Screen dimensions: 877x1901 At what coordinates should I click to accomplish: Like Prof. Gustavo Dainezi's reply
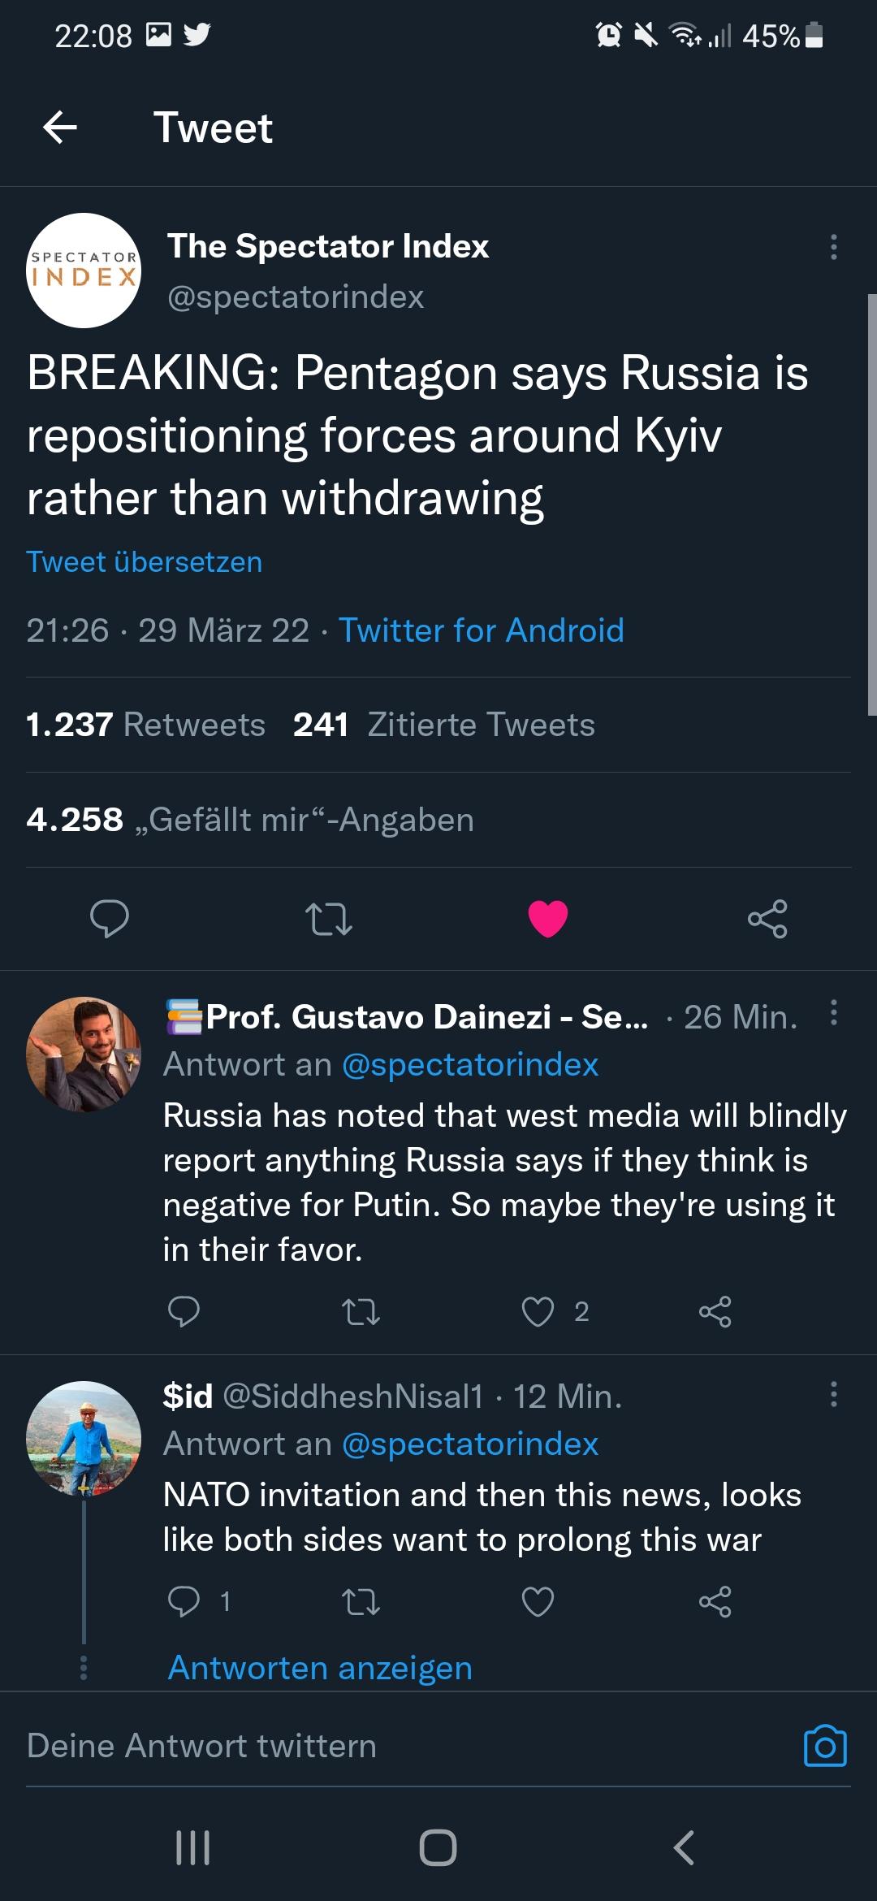[538, 1312]
